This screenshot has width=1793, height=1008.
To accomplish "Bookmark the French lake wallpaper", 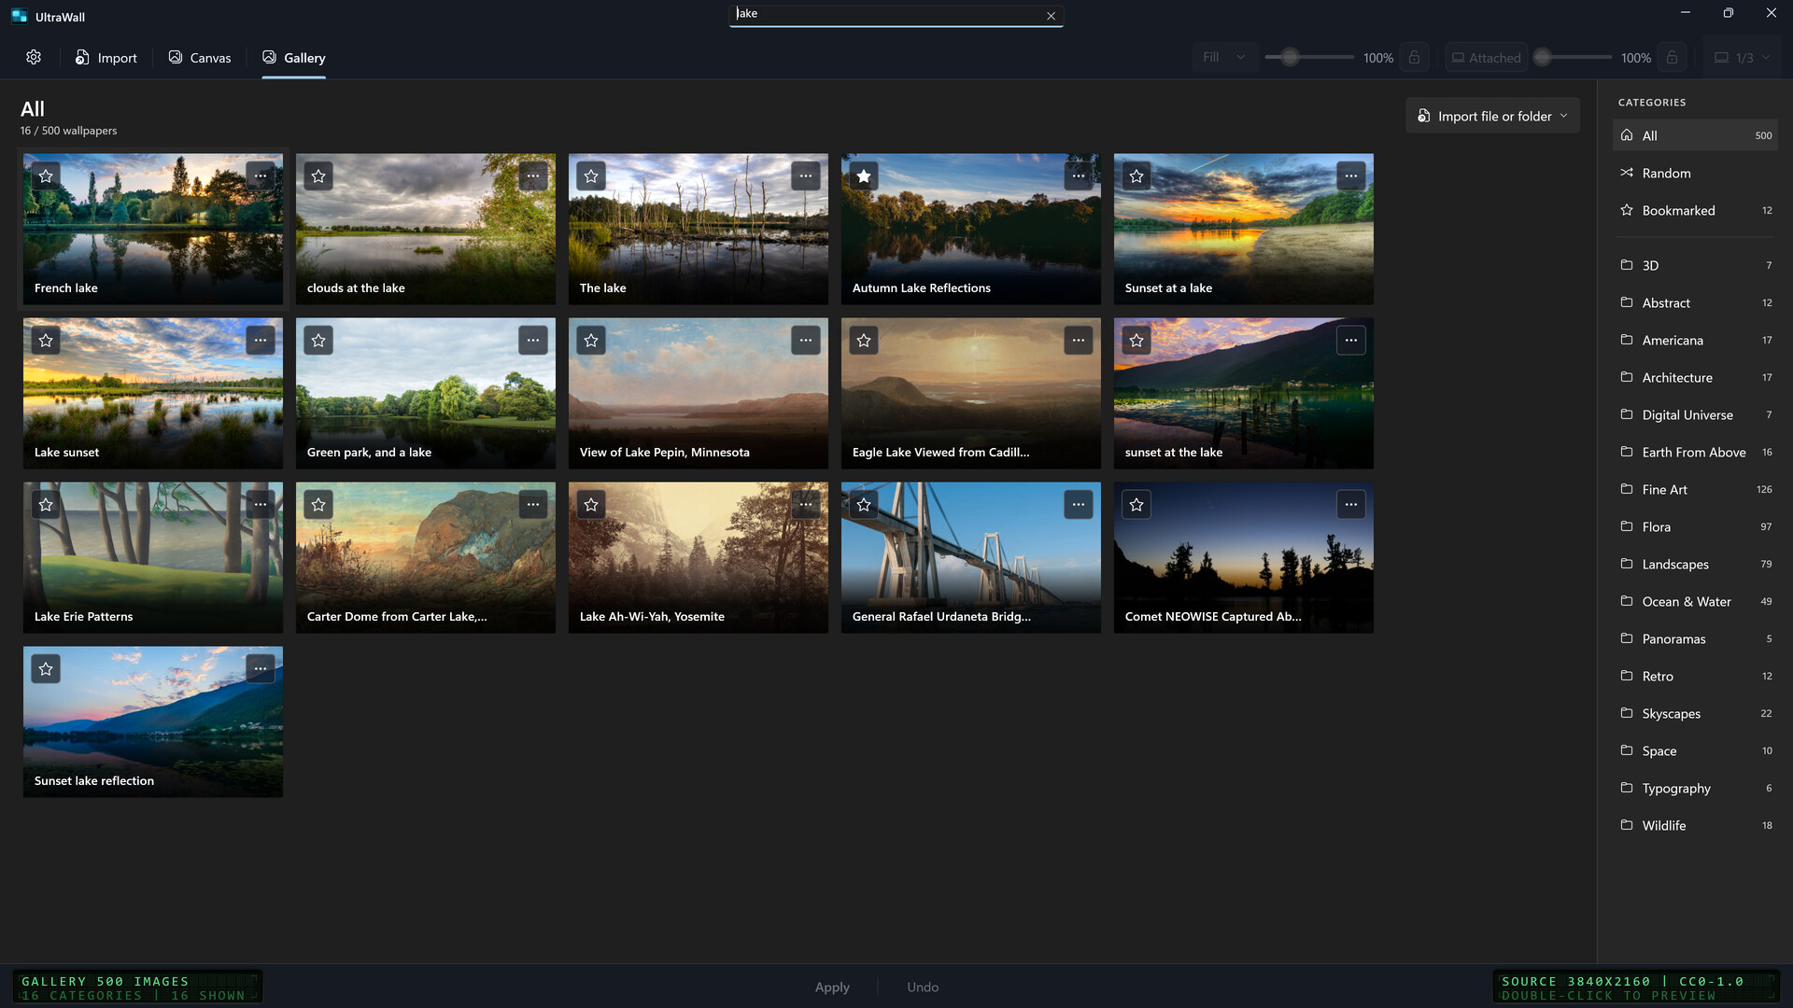I will [46, 175].
